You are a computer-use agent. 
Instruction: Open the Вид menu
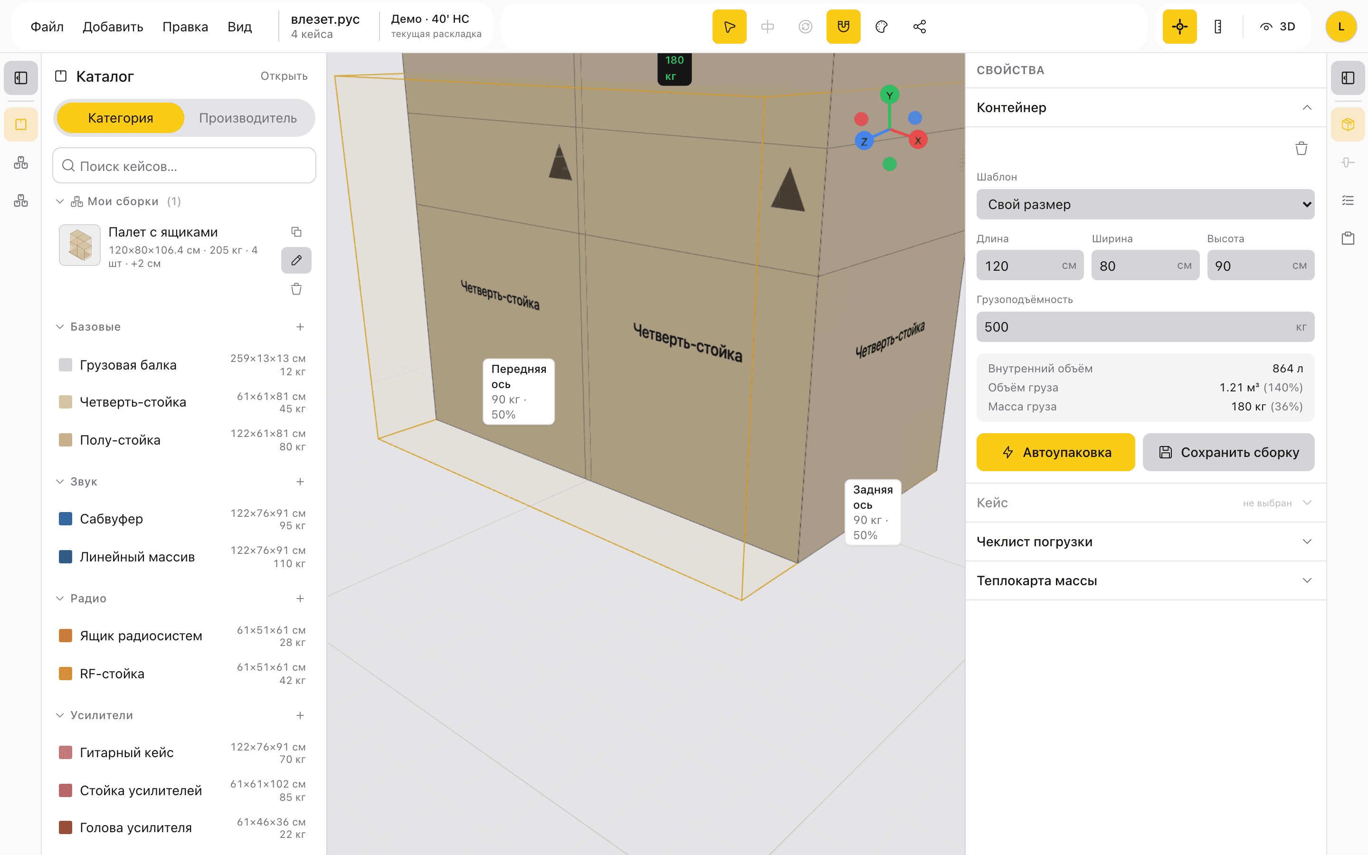[240, 27]
